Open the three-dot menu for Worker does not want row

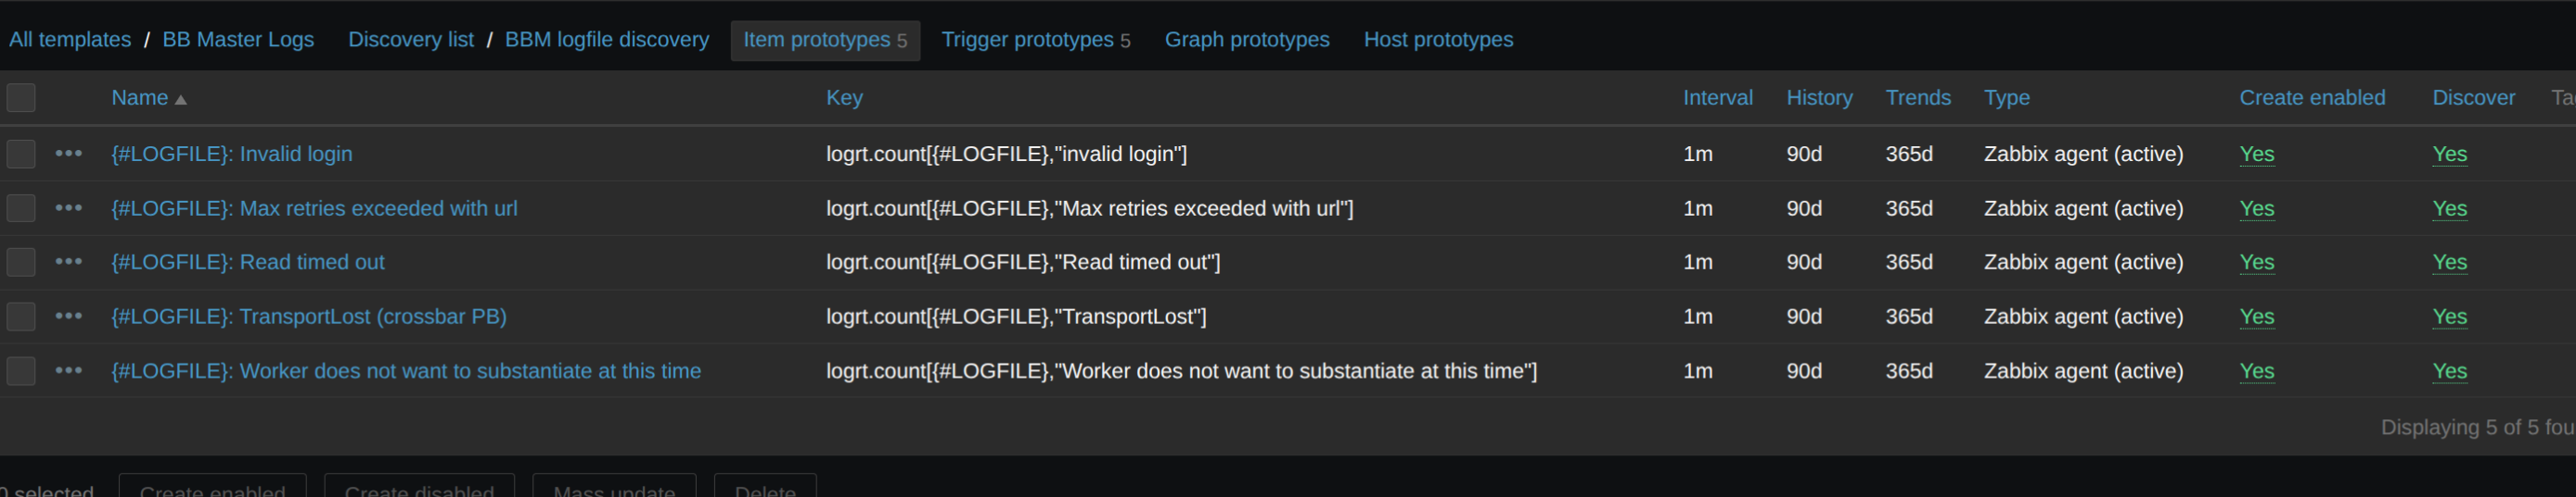(68, 370)
